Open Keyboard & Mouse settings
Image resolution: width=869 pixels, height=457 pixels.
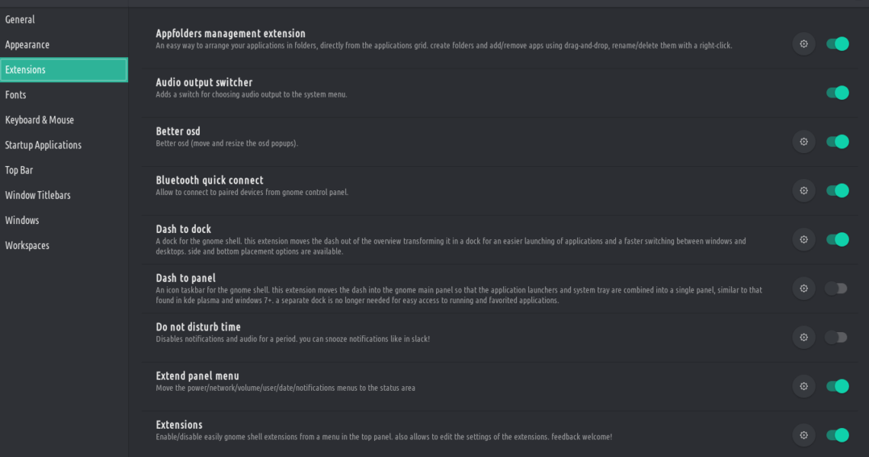pyautogui.click(x=40, y=120)
